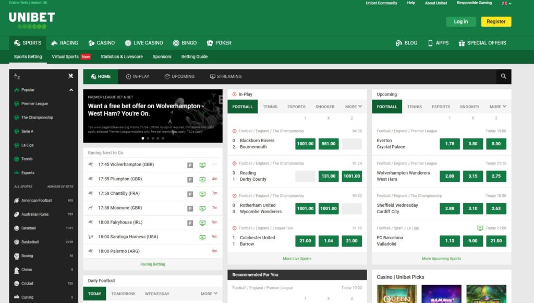The image size is (534, 303).
Task: Click streaming icon for FC Barcelona match
Action: 480,228
